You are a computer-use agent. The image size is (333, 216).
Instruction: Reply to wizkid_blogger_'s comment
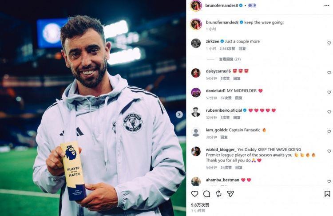[x=239, y=168]
